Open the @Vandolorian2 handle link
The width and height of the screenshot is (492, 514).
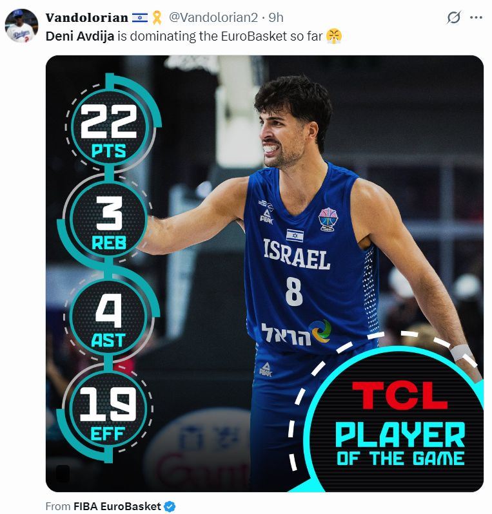[213, 17]
